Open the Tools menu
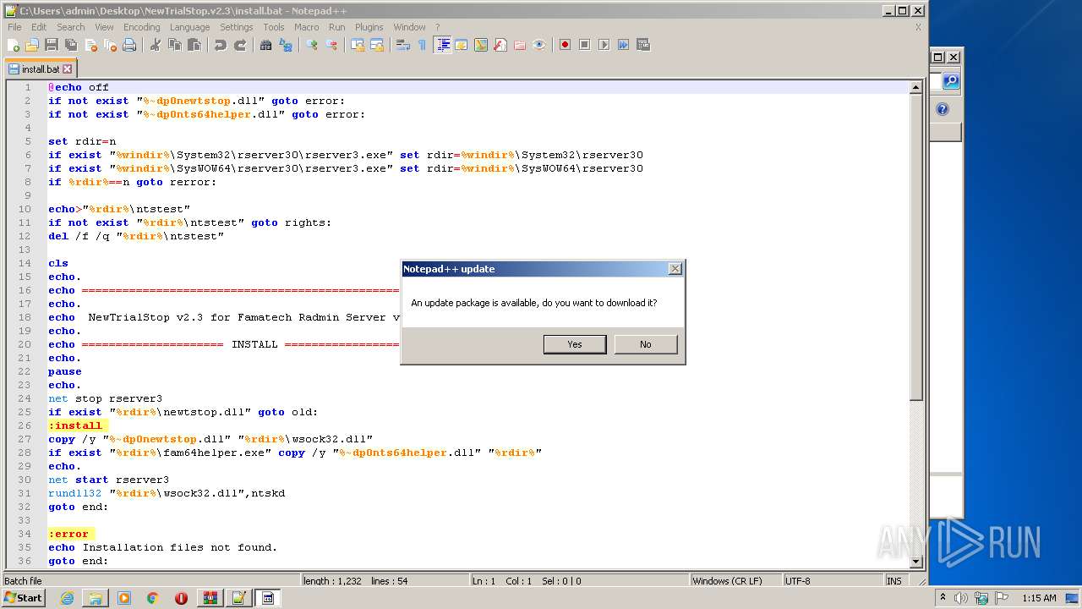This screenshot has height=609, width=1082. (x=274, y=27)
